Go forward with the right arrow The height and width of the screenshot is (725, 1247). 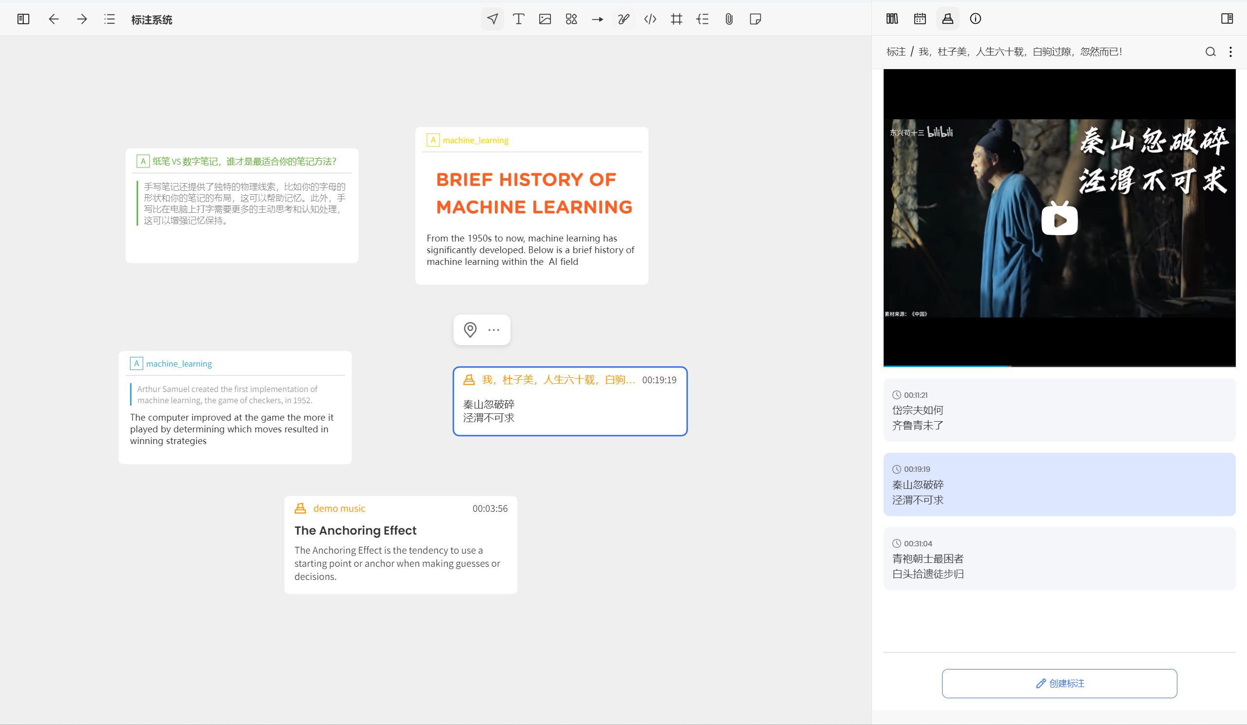click(82, 19)
